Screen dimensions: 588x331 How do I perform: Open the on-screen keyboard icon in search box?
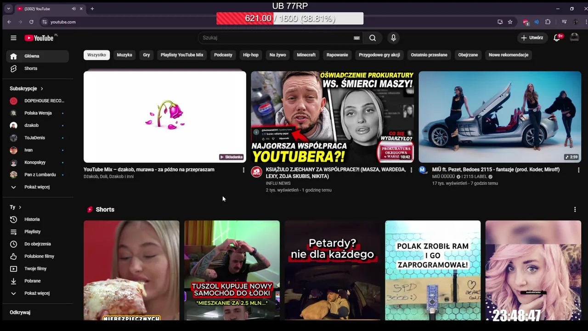(356, 38)
